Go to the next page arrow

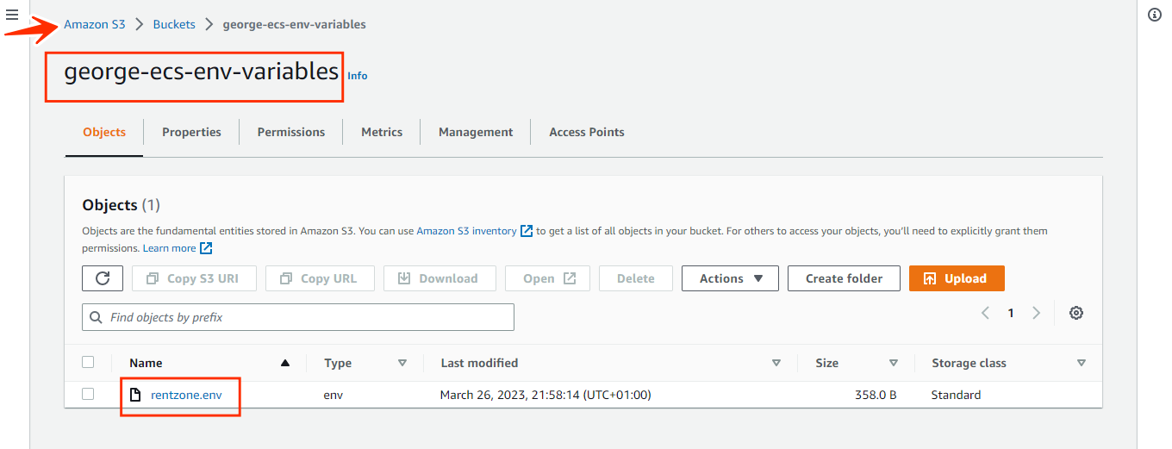pyautogui.click(x=1037, y=313)
